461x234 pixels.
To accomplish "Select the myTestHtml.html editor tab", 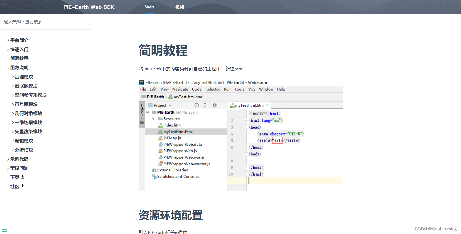I will tap(249, 105).
